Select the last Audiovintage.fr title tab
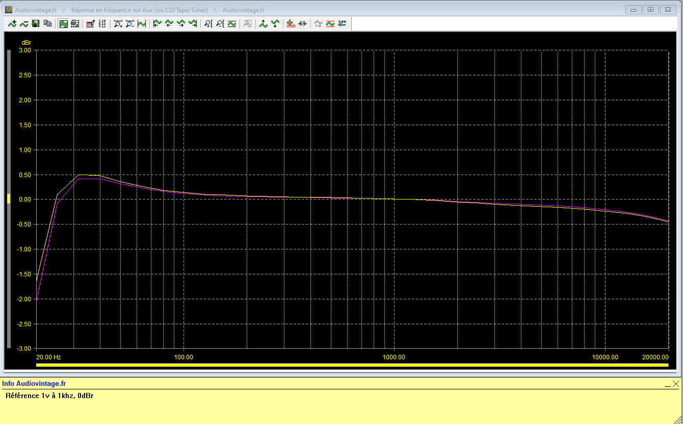Image resolution: width=683 pixels, height=424 pixels. point(244,10)
